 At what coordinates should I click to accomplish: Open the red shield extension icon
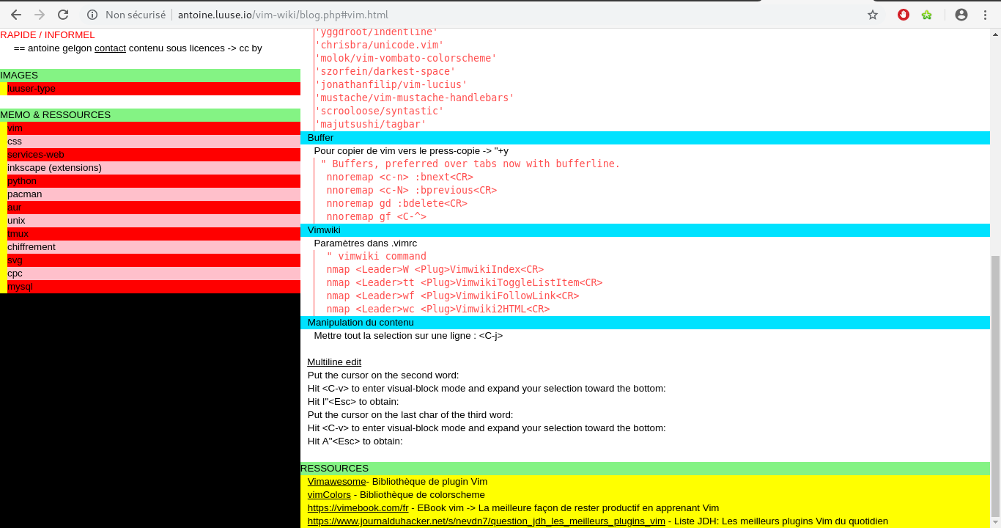(904, 15)
